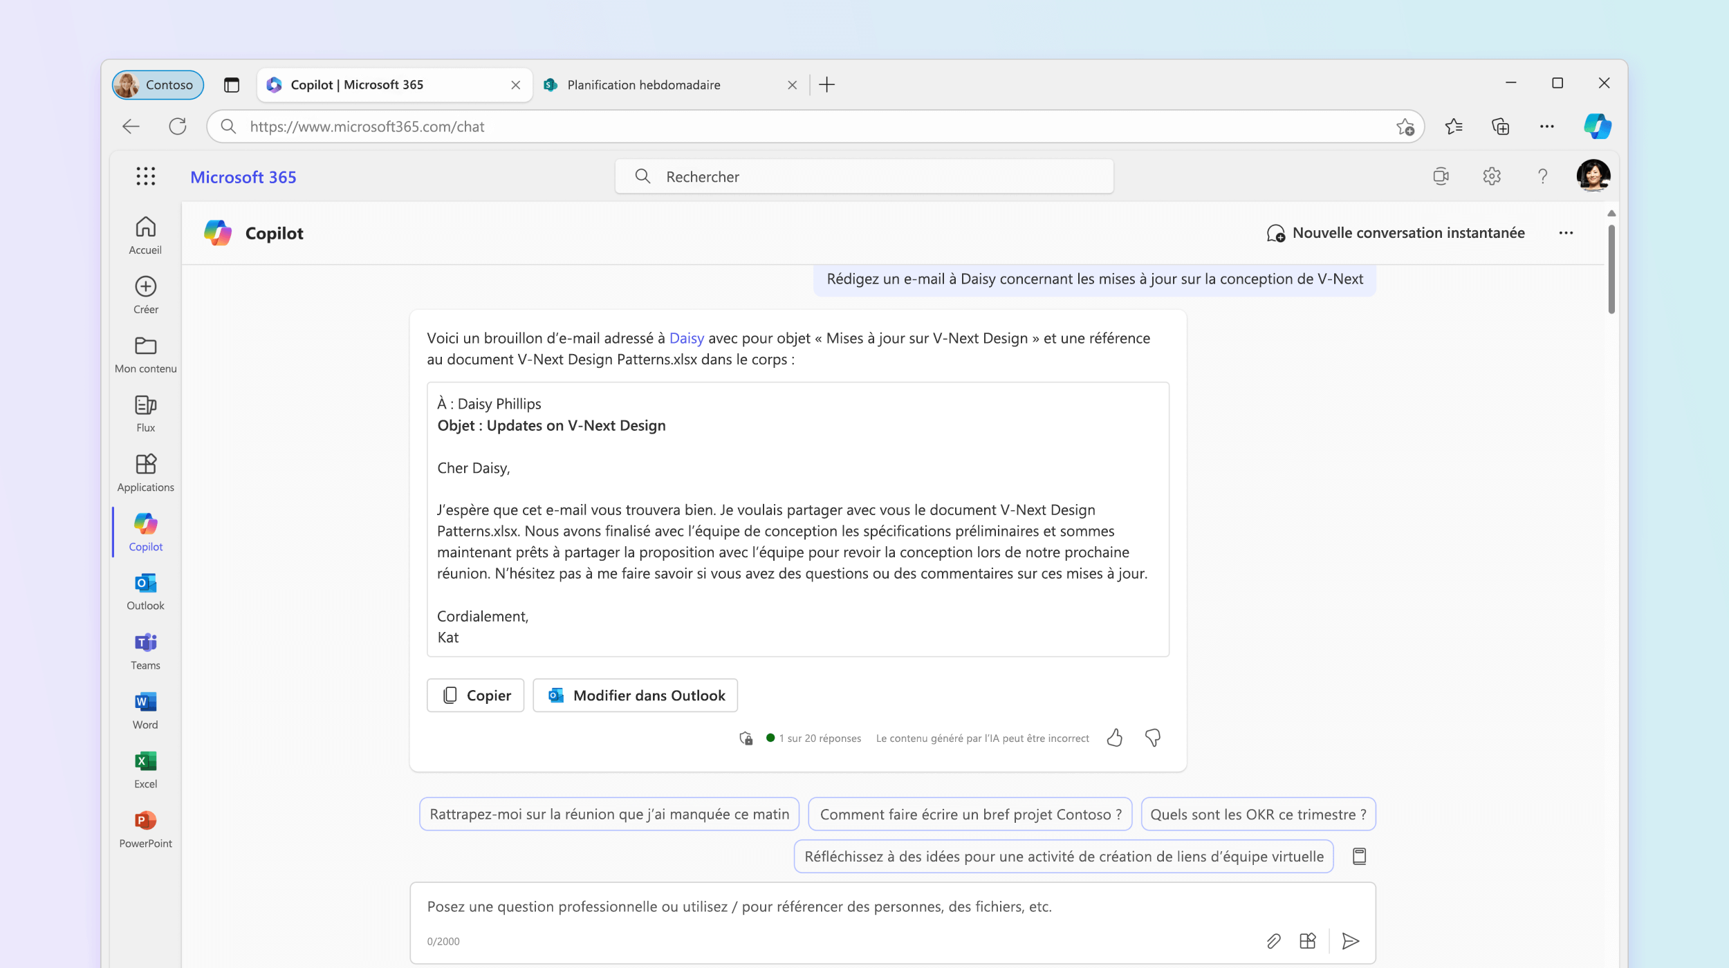The image size is (1729, 968).
Task: Close the Copilot | Microsoft 365 tab
Action: click(x=515, y=85)
